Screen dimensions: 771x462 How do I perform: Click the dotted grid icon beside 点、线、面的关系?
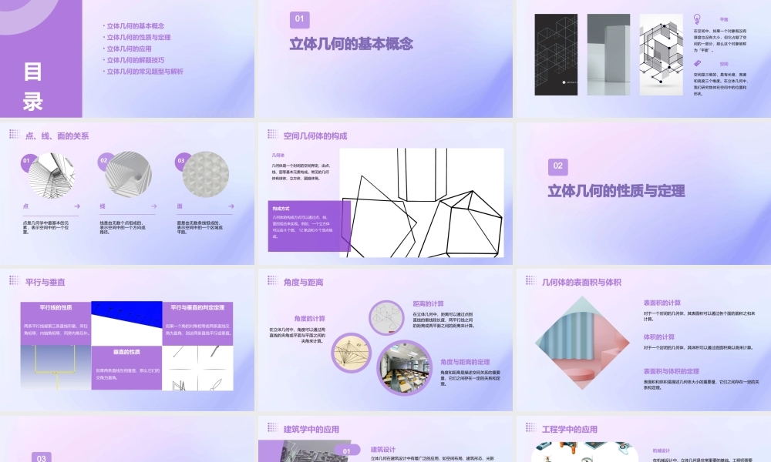coord(15,134)
